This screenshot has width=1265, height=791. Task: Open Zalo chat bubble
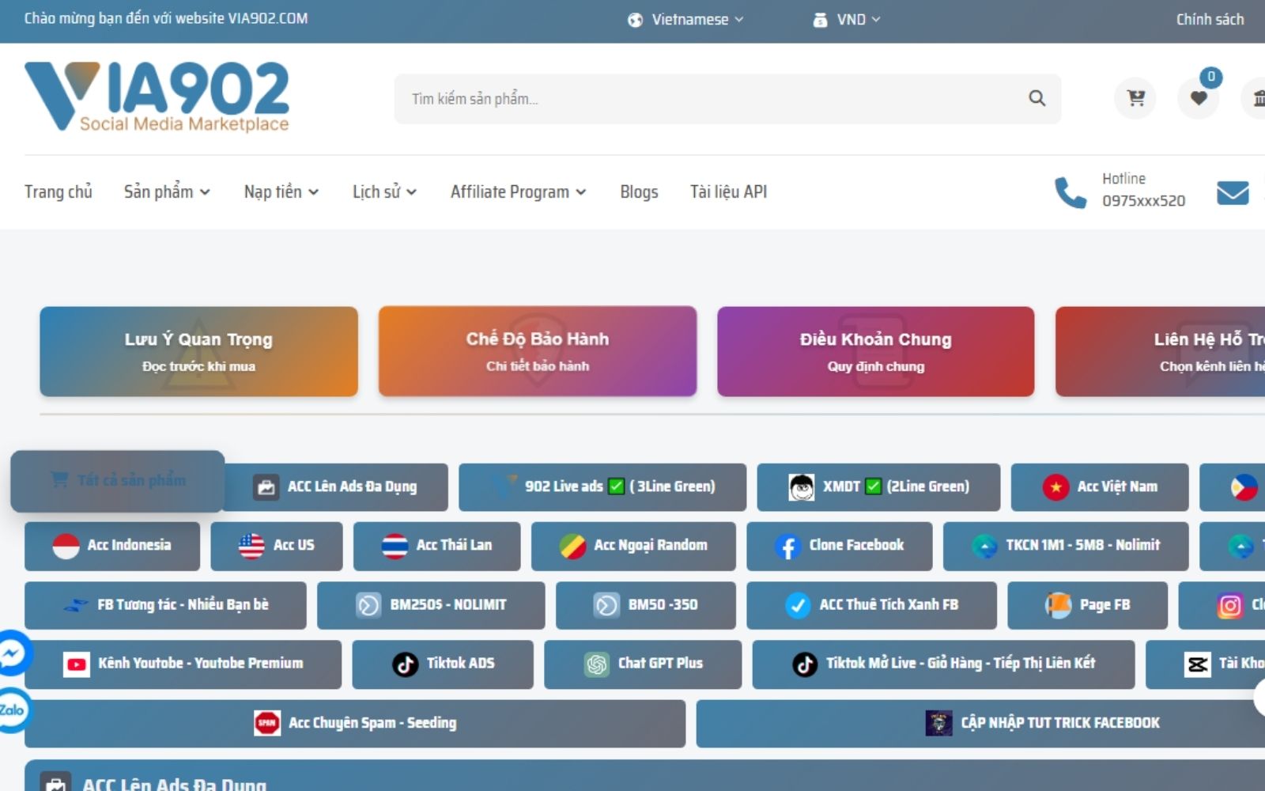click(12, 710)
